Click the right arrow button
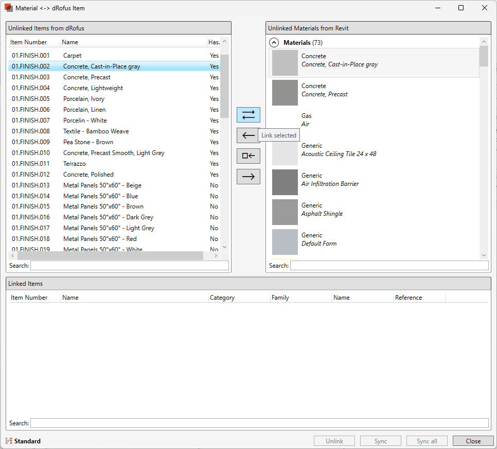 pos(248,177)
